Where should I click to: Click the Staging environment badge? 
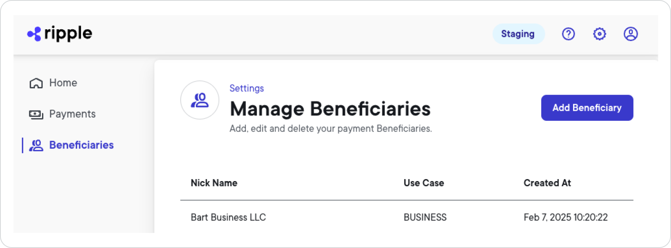(518, 34)
